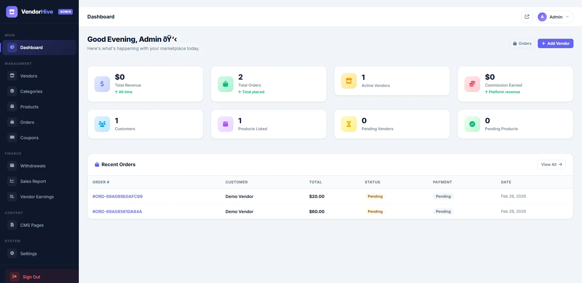The height and width of the screenshot is (283, 582).
Task: Expand the Admin account dropdown
Action: (568, 17)
